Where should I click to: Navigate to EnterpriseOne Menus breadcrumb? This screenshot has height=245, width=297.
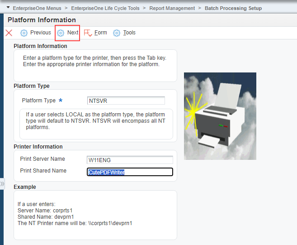pos(37,8)
